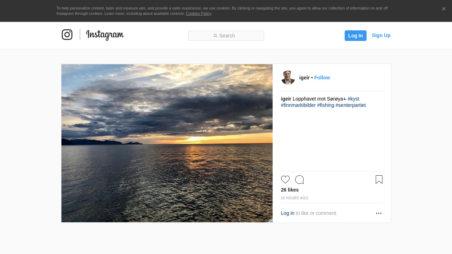Click the Instagram camera logo icon
Image resolution: width=452 pixels, height=254 pixels.
click(x=67, y=35)
